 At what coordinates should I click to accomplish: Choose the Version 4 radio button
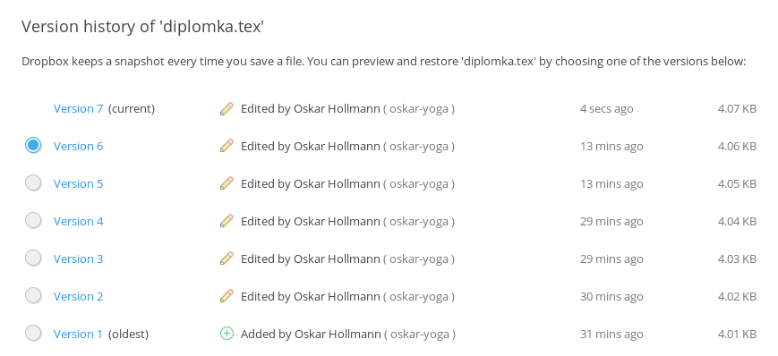point(33,220)
